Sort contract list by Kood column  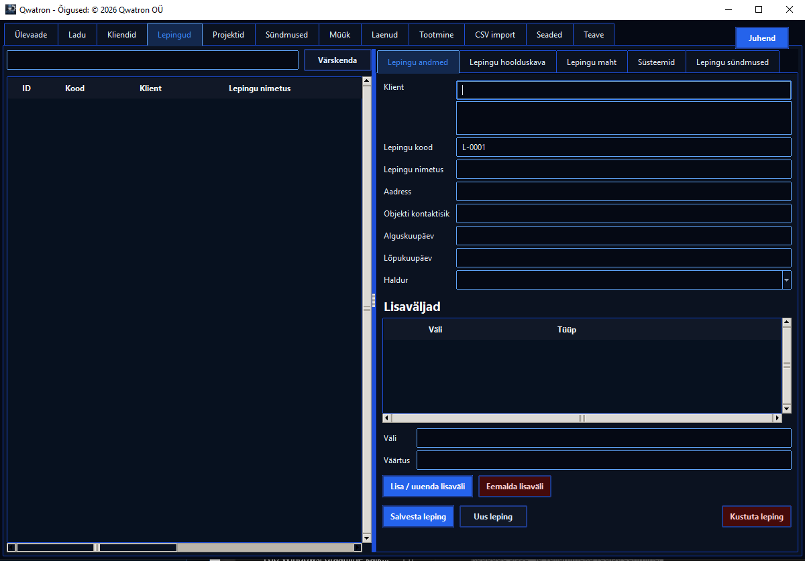75,88
